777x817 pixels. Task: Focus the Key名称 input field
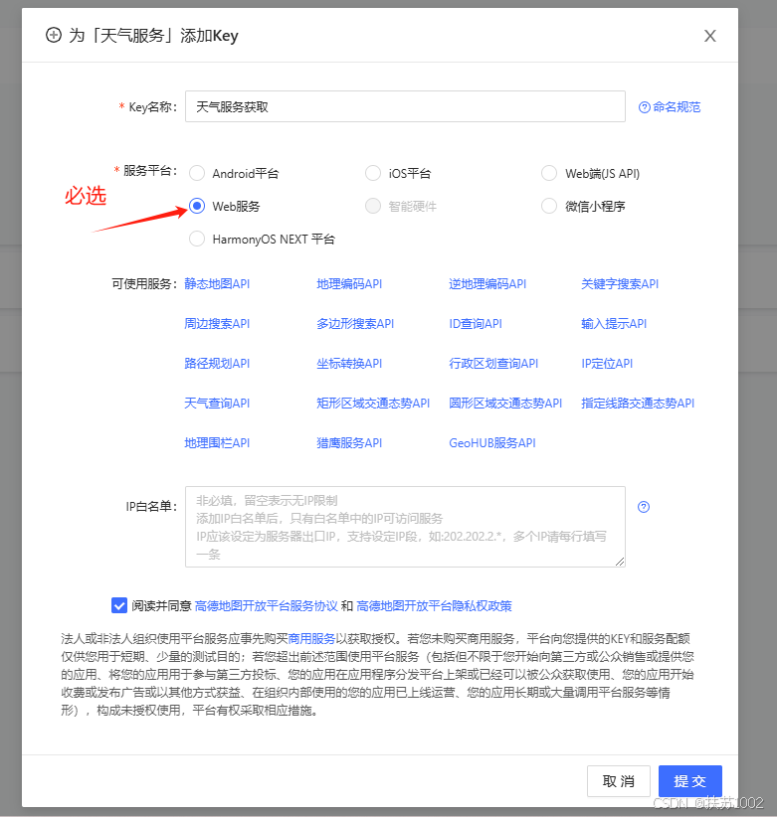[405, 106]
